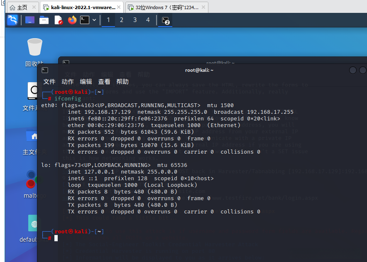Viewport: 367px width, 262px height.
Task: Switch to workspace 2
Action: click(122, 20)
